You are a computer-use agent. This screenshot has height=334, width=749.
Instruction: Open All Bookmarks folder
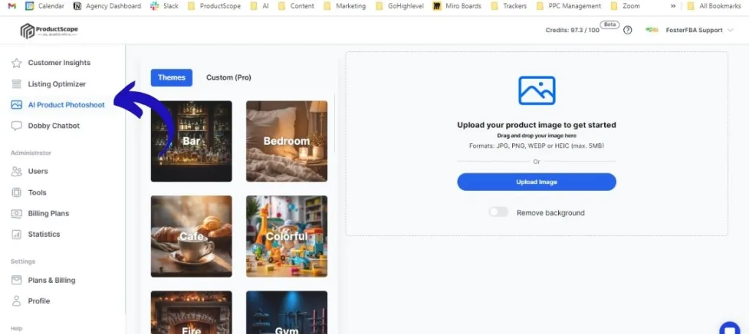coord(715,6)
